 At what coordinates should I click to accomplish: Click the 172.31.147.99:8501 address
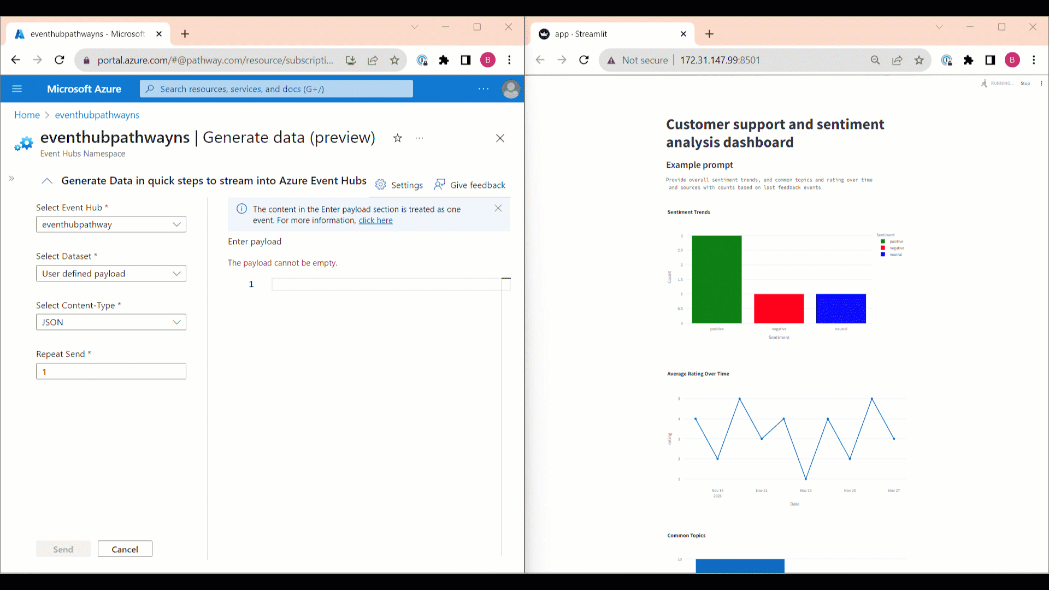720,60
